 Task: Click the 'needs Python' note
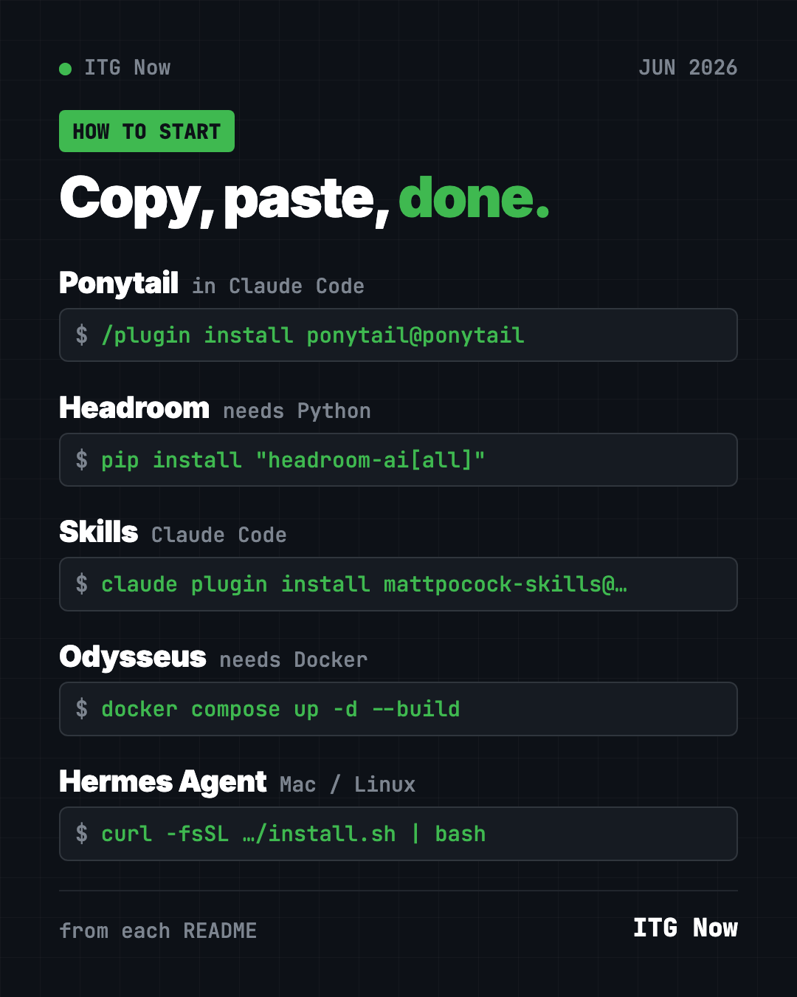[x=297, y=411]
